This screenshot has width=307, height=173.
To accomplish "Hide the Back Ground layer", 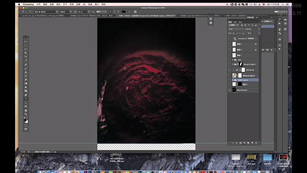I will 230,90.
